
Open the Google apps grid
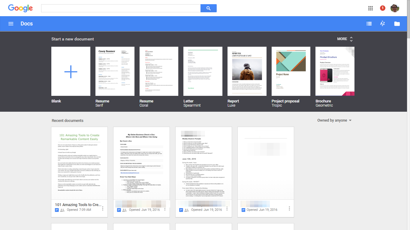(x=370, y=8)
